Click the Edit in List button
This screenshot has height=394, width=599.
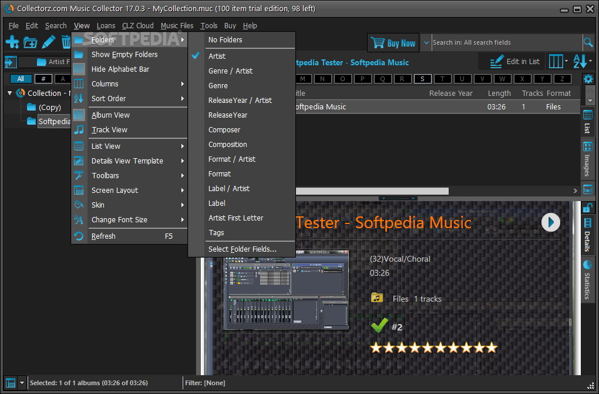(x=514, y=62)
